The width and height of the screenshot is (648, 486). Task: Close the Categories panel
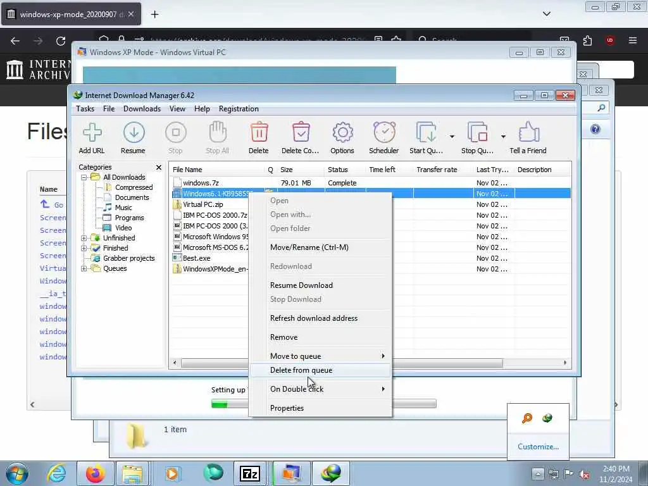click(x=159, y=167)
